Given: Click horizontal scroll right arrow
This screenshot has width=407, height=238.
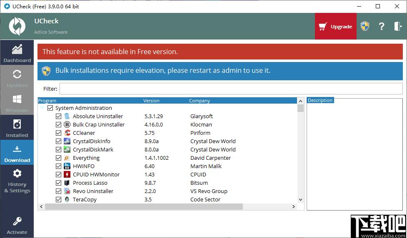Looking at the screenshot, I should [x=294, y=207].
